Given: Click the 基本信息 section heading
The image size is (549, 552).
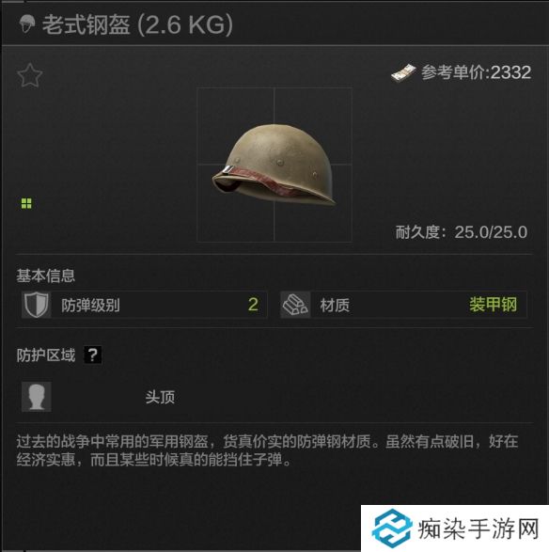Looking at the screenshot, I should coord(46,276).
